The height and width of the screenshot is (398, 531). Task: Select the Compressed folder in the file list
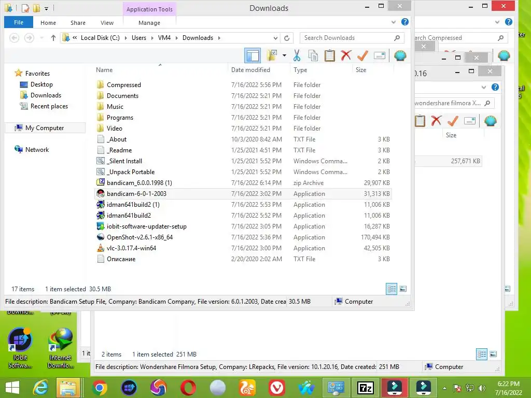(x=123, y=85)
